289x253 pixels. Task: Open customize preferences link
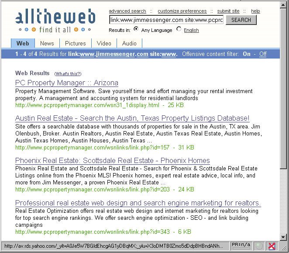[x=182, y=11]
